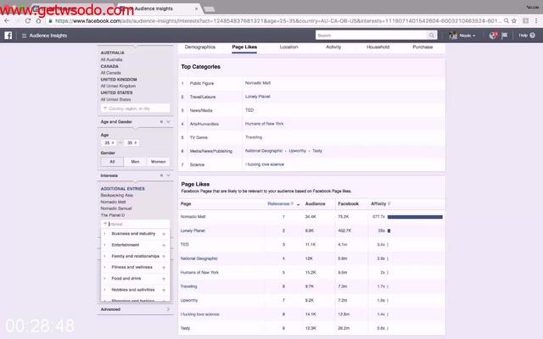This screenshot has height=339, width=543.
Task: Open Lonely Planet in Page Likes table
Action: click(x=193, y=231)
